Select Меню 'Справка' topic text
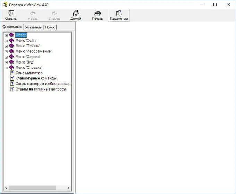236x194 pixels. (29, 68)
